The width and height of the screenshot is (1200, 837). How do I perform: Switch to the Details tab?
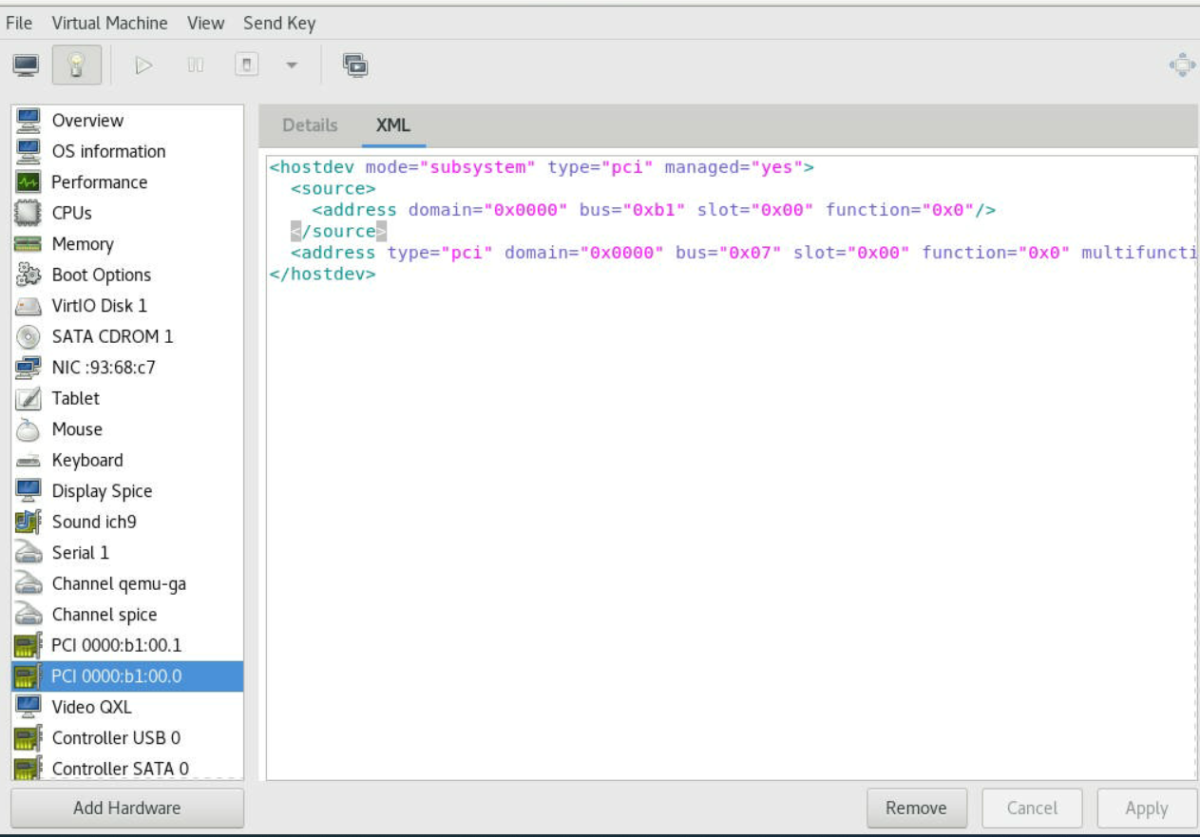coord(310,125)
